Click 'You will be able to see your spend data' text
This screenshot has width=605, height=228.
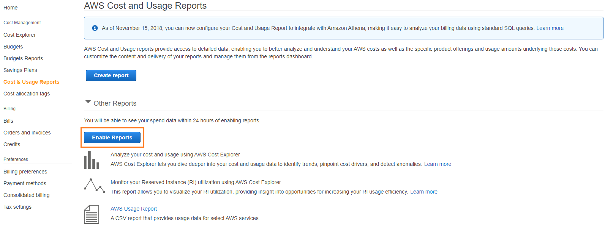point(172,120)
